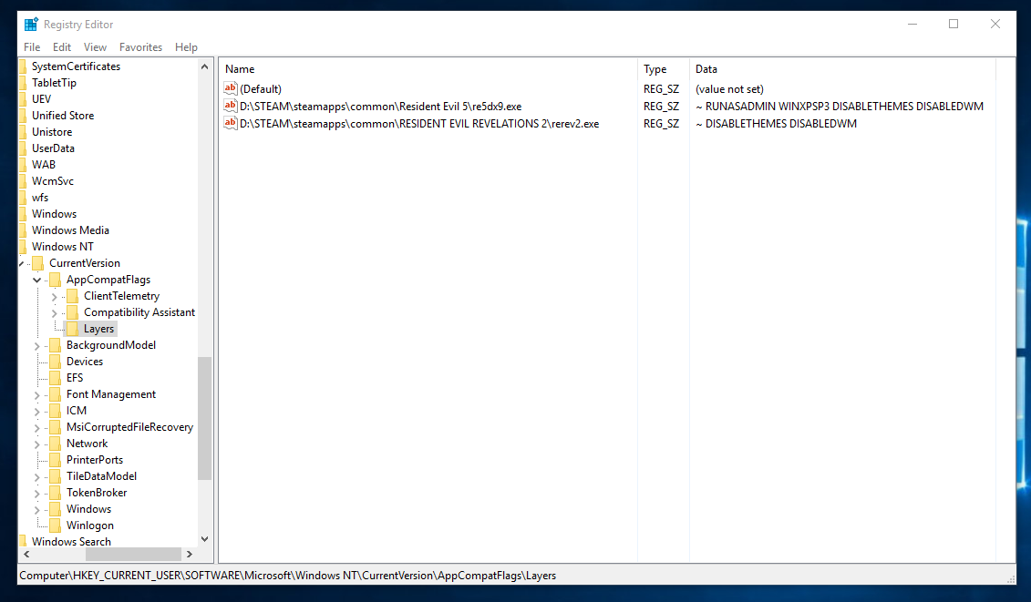Click the EFS folder icon
1031x602 pixels.
click(56, 378)
